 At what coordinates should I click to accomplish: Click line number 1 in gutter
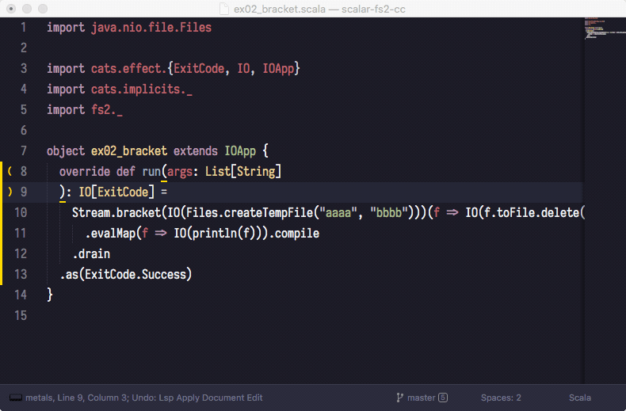(24, 27)
